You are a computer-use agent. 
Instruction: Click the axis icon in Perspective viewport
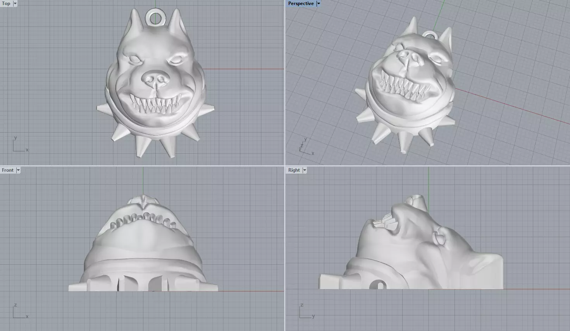(x=306, y=147)
